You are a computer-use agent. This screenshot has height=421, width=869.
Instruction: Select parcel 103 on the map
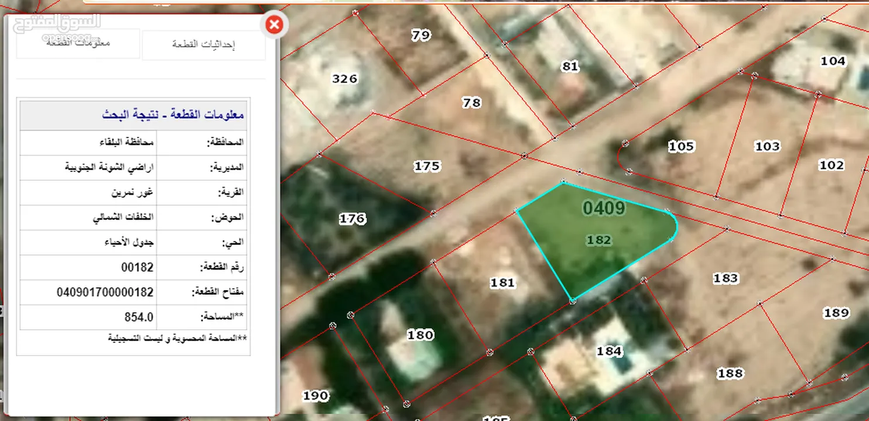(x=767, y=146)
